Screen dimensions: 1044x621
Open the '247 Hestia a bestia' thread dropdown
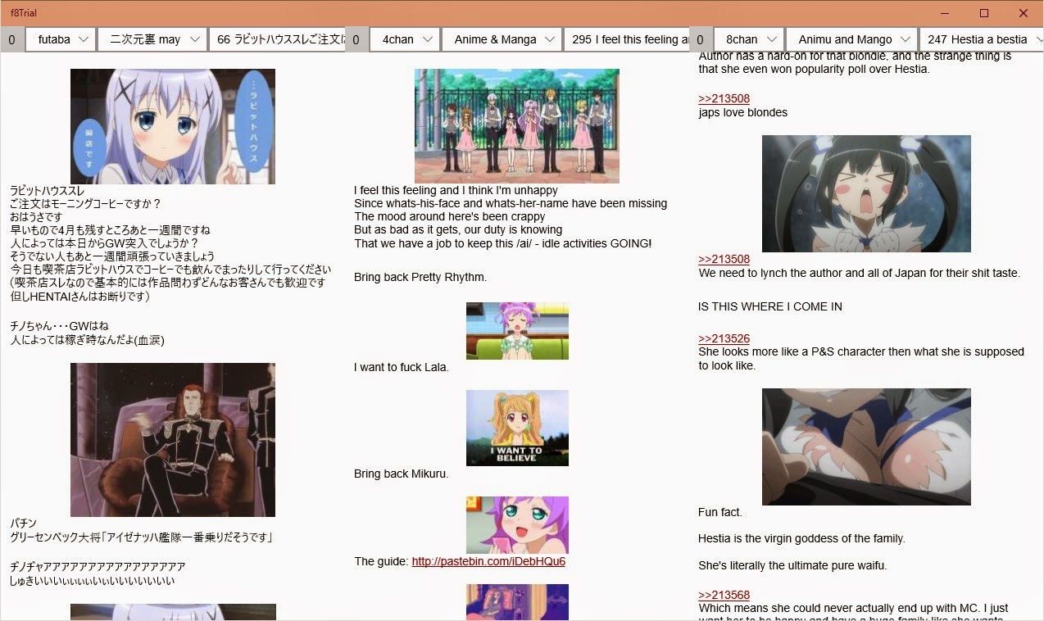[981, 39]
